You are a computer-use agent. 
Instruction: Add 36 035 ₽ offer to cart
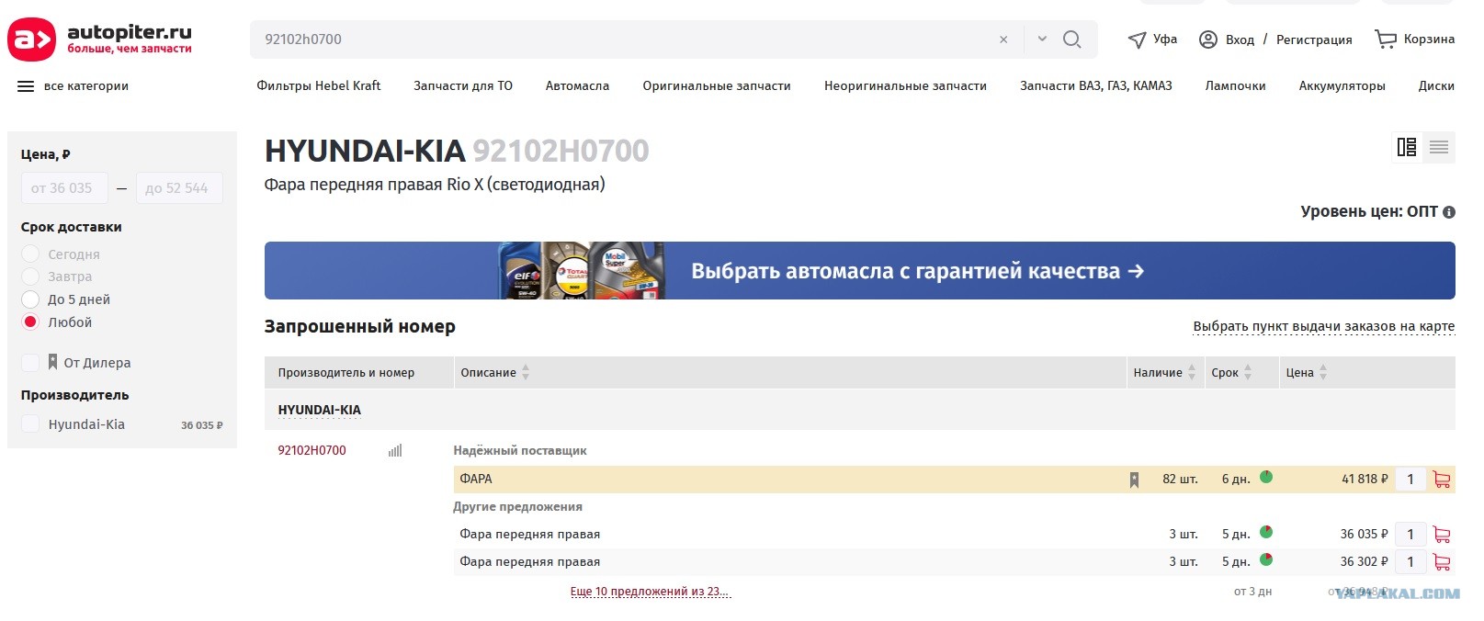point(1442,535)
